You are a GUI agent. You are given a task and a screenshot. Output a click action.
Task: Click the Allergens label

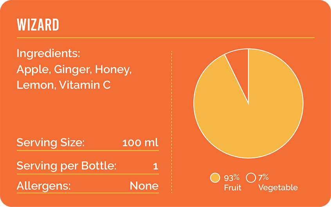click(x=43, y=186)
